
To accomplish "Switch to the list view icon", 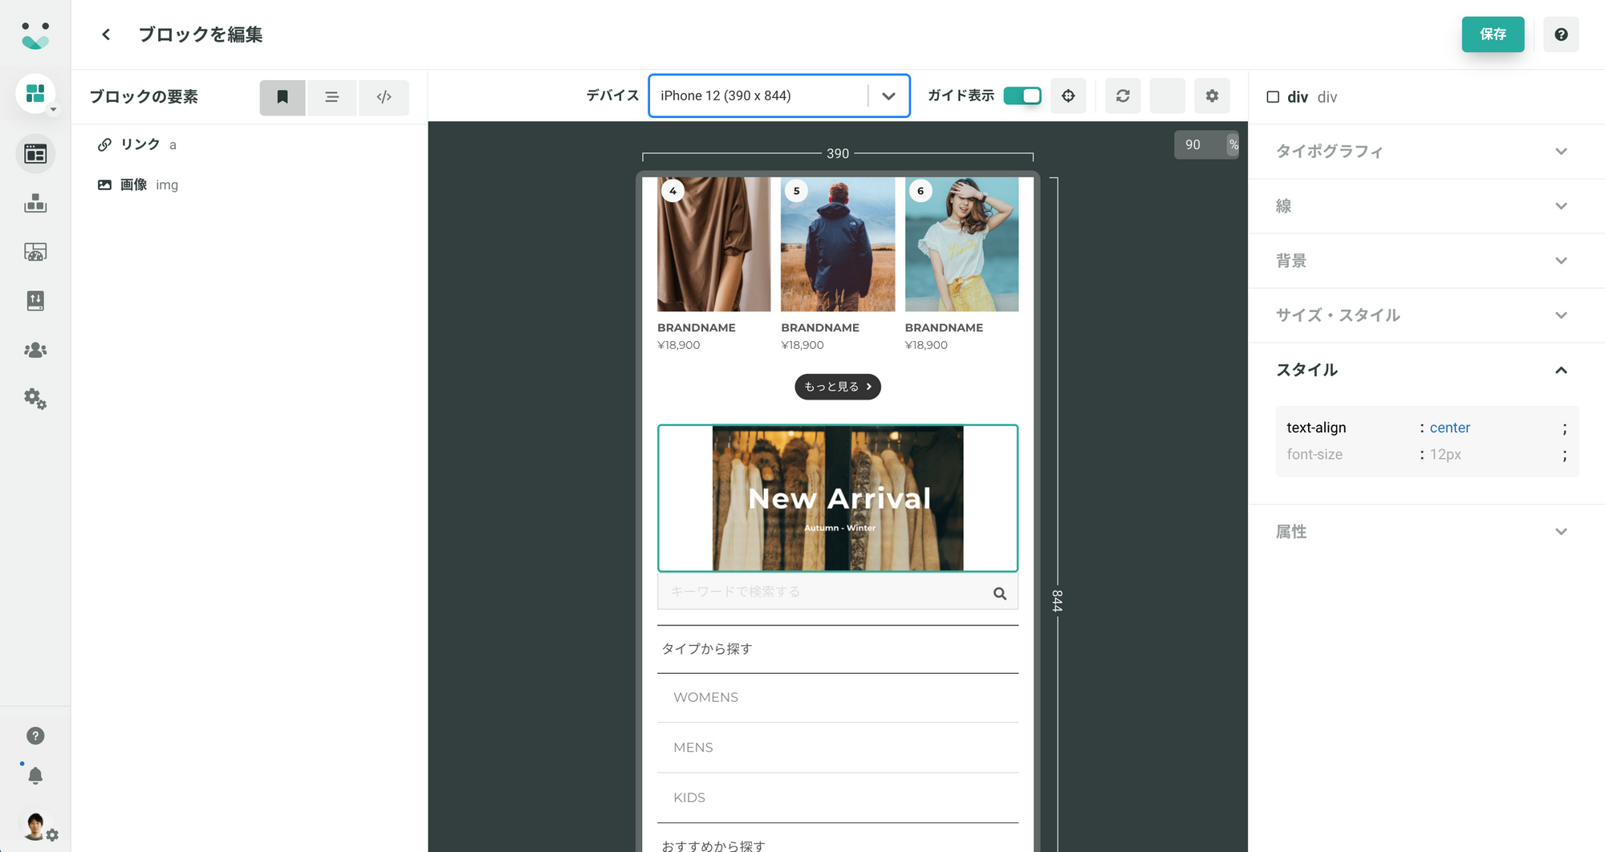I will (x=331, y=97).
